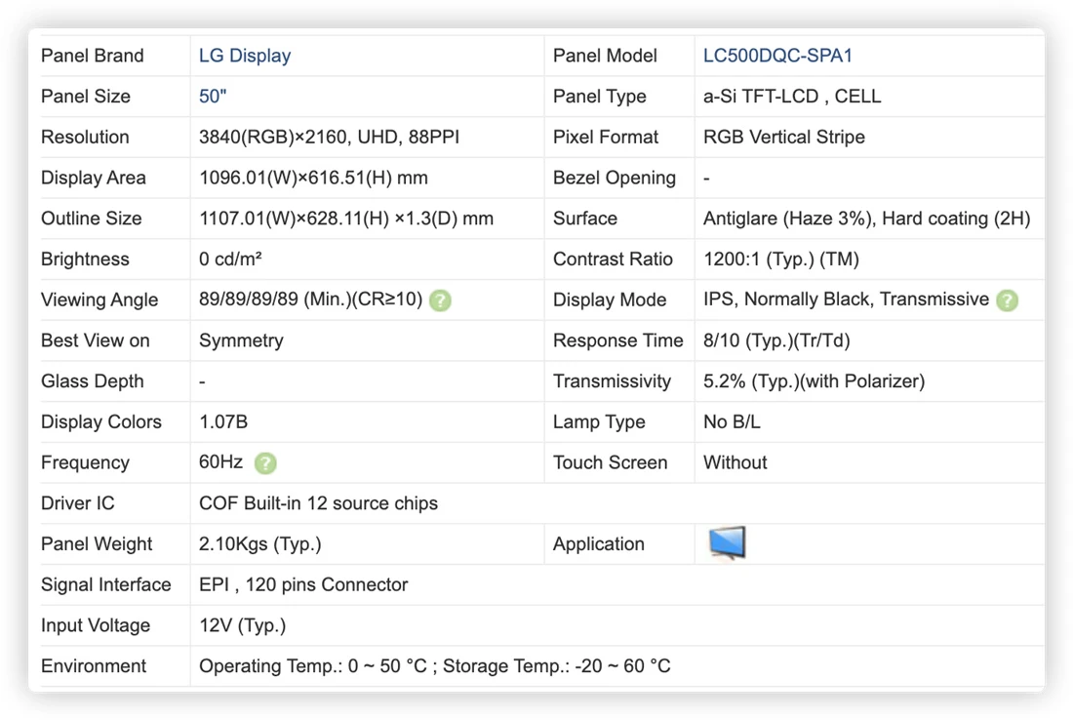
Task: Open the LC500DQC-SPA1 panel model link
Action: 777,56
